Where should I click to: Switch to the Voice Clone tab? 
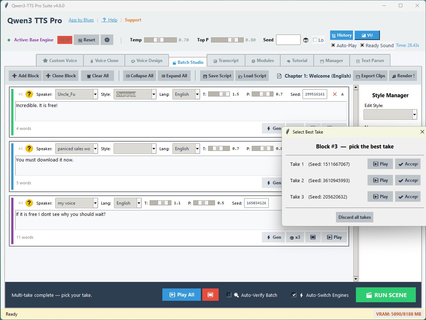pos(104,61)
